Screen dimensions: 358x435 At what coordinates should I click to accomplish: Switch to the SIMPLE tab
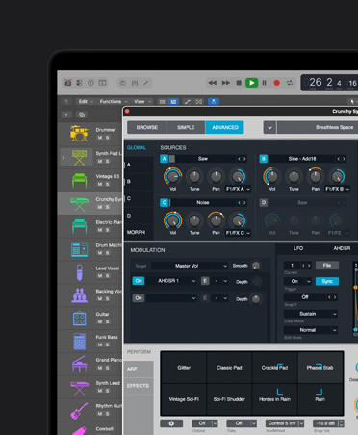(186, 127)
